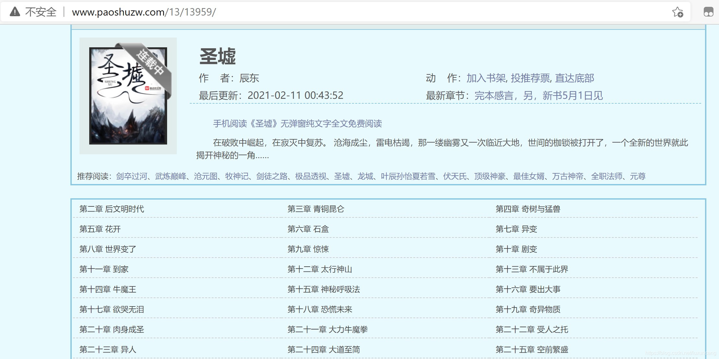The width and height of the screenshot is (719, 359).
Task: Open chapter 第二十三章 异人
Action: click(x=108, y=350)
